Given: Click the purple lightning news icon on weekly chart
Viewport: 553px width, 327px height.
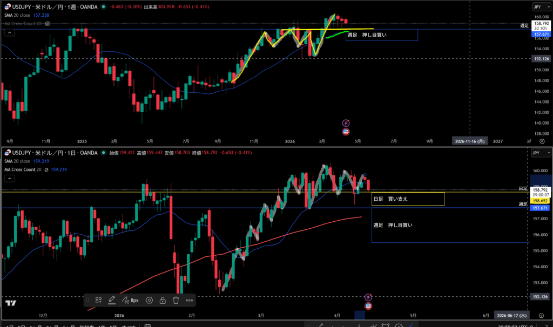Looking at the screenshot, I should pyautogui.click(x=346, y=122).
